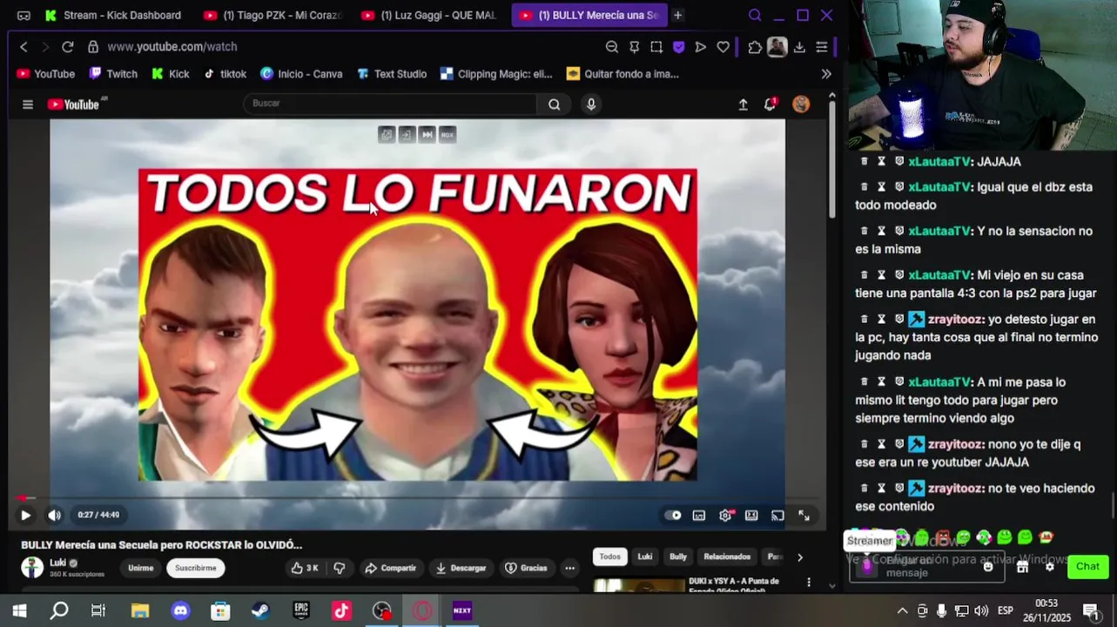Toggle the purple ad blocker shield

pyautogui.click(x=679, y=47)
